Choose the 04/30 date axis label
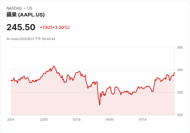Viewport: 190px width, 133px height. pyautogui.click(x=110, y=120)
